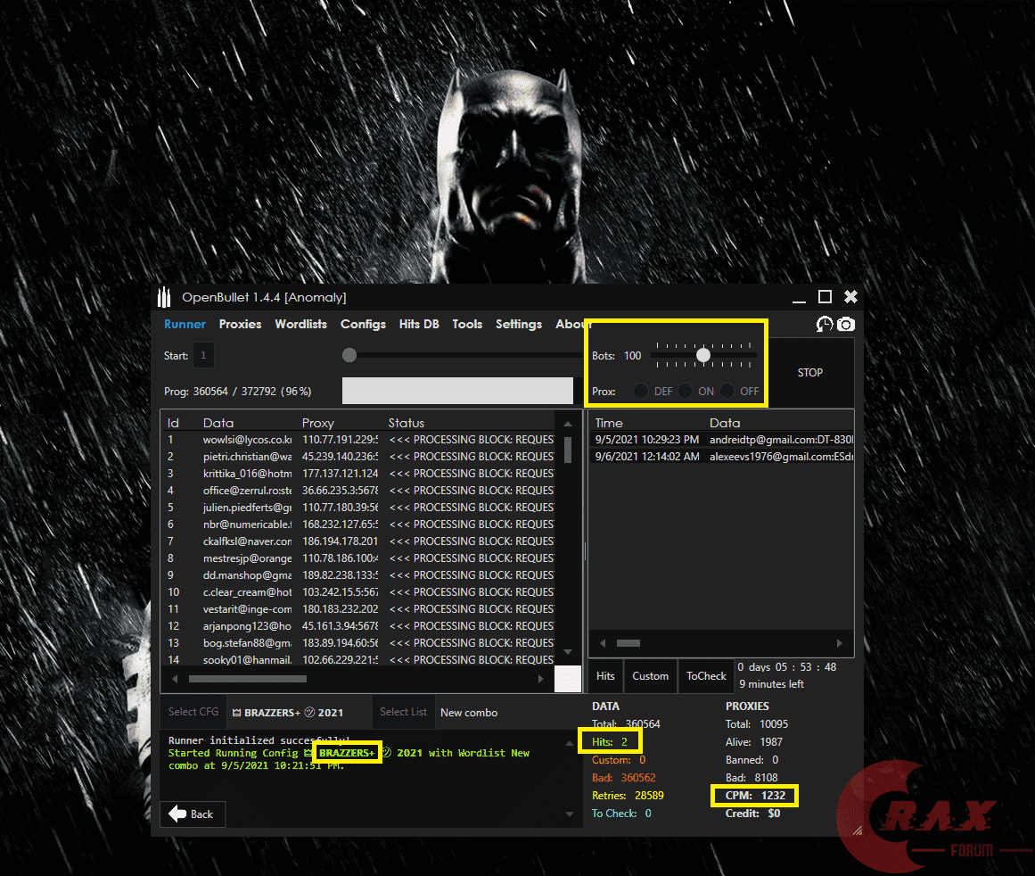The height and width of the screenshot is (876, 1035).
Task: Click the Start number input field
Action: tap(203, 354)
